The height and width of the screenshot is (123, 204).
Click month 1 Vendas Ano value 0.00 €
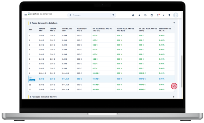(41, 36)
